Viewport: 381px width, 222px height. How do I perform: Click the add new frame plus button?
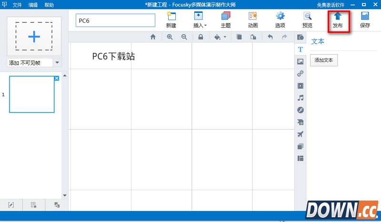(x=34, y=37)
